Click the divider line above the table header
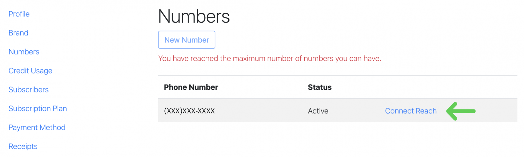The width and height of the screenshot is (524, 157). pyautogui.click(x=337, y=76)
